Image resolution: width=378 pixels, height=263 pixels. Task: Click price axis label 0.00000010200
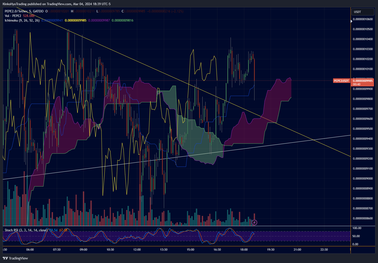(x=363, y=59)
